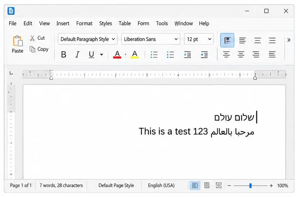Toggle the active single-page view button

(x=195, y=185)
